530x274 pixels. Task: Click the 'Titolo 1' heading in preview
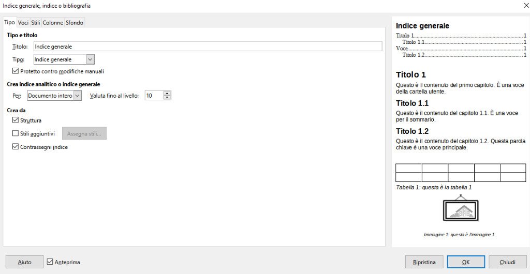tap(411, 75)
